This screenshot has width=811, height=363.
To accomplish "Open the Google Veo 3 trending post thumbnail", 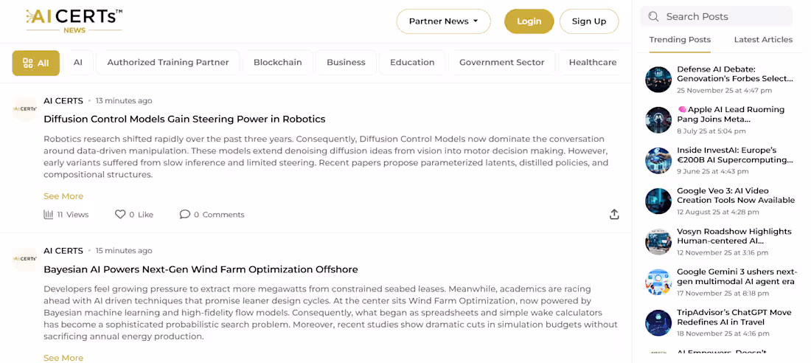I will point(658,201).
